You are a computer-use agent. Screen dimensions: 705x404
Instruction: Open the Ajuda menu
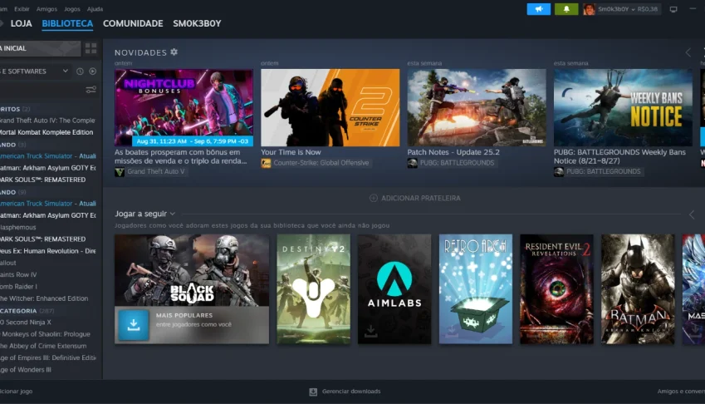point(95,9)
